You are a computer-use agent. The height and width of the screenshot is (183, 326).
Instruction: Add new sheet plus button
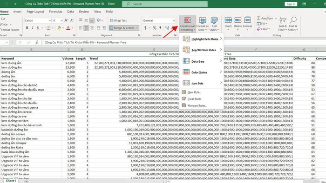[x=26, y=181]
